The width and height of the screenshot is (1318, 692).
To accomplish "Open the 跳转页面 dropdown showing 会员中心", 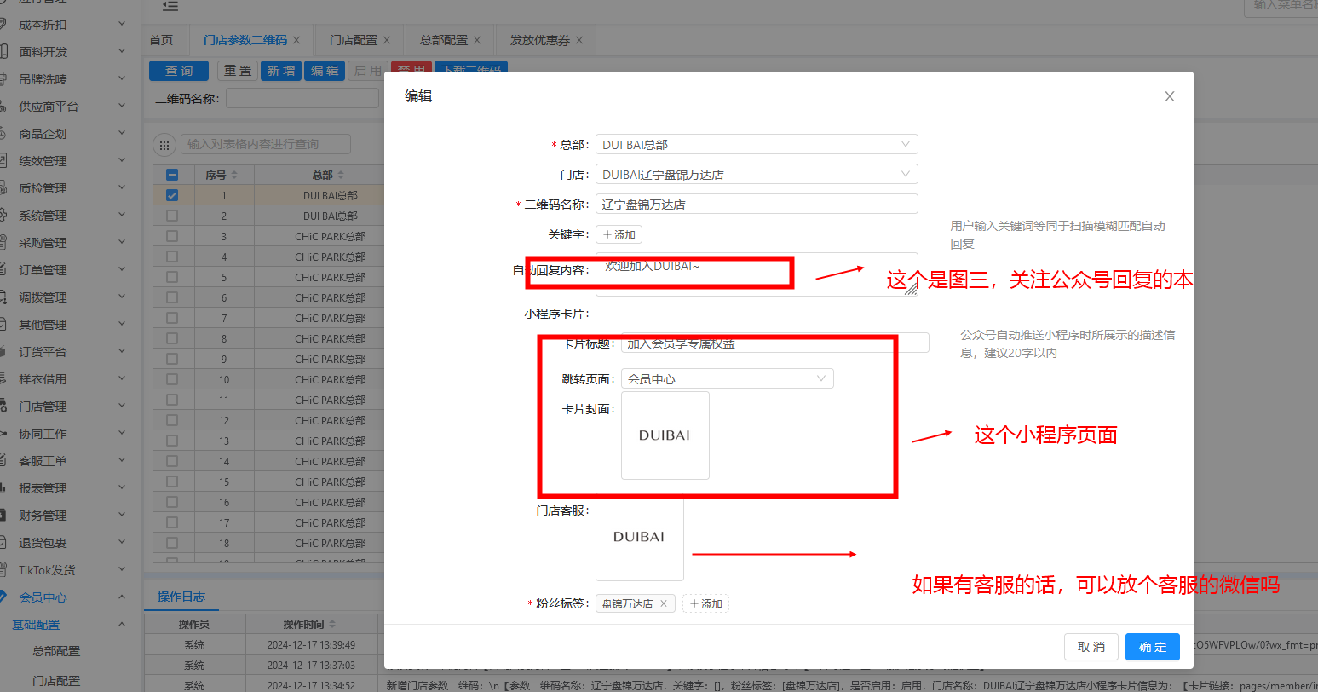I will pos(727,379).
